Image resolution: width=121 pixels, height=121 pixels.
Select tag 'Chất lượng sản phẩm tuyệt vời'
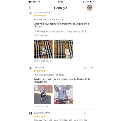pos(49,31)
